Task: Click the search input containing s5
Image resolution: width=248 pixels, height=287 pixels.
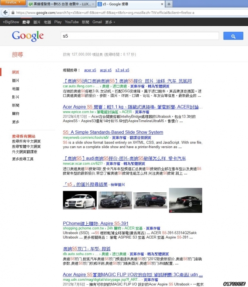Action: point(140,36)
